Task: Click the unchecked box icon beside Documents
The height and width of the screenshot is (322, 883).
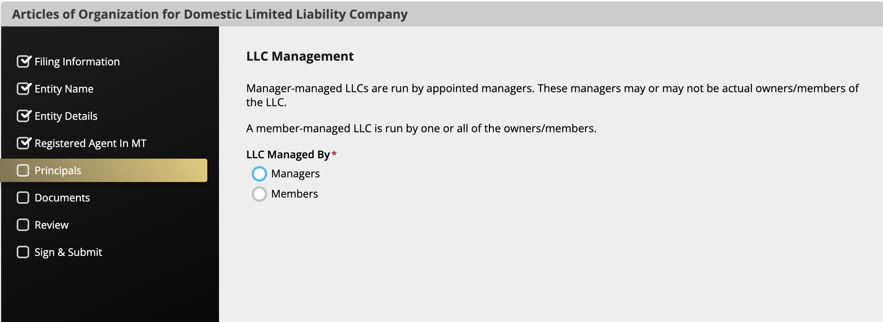Action: 23,198
